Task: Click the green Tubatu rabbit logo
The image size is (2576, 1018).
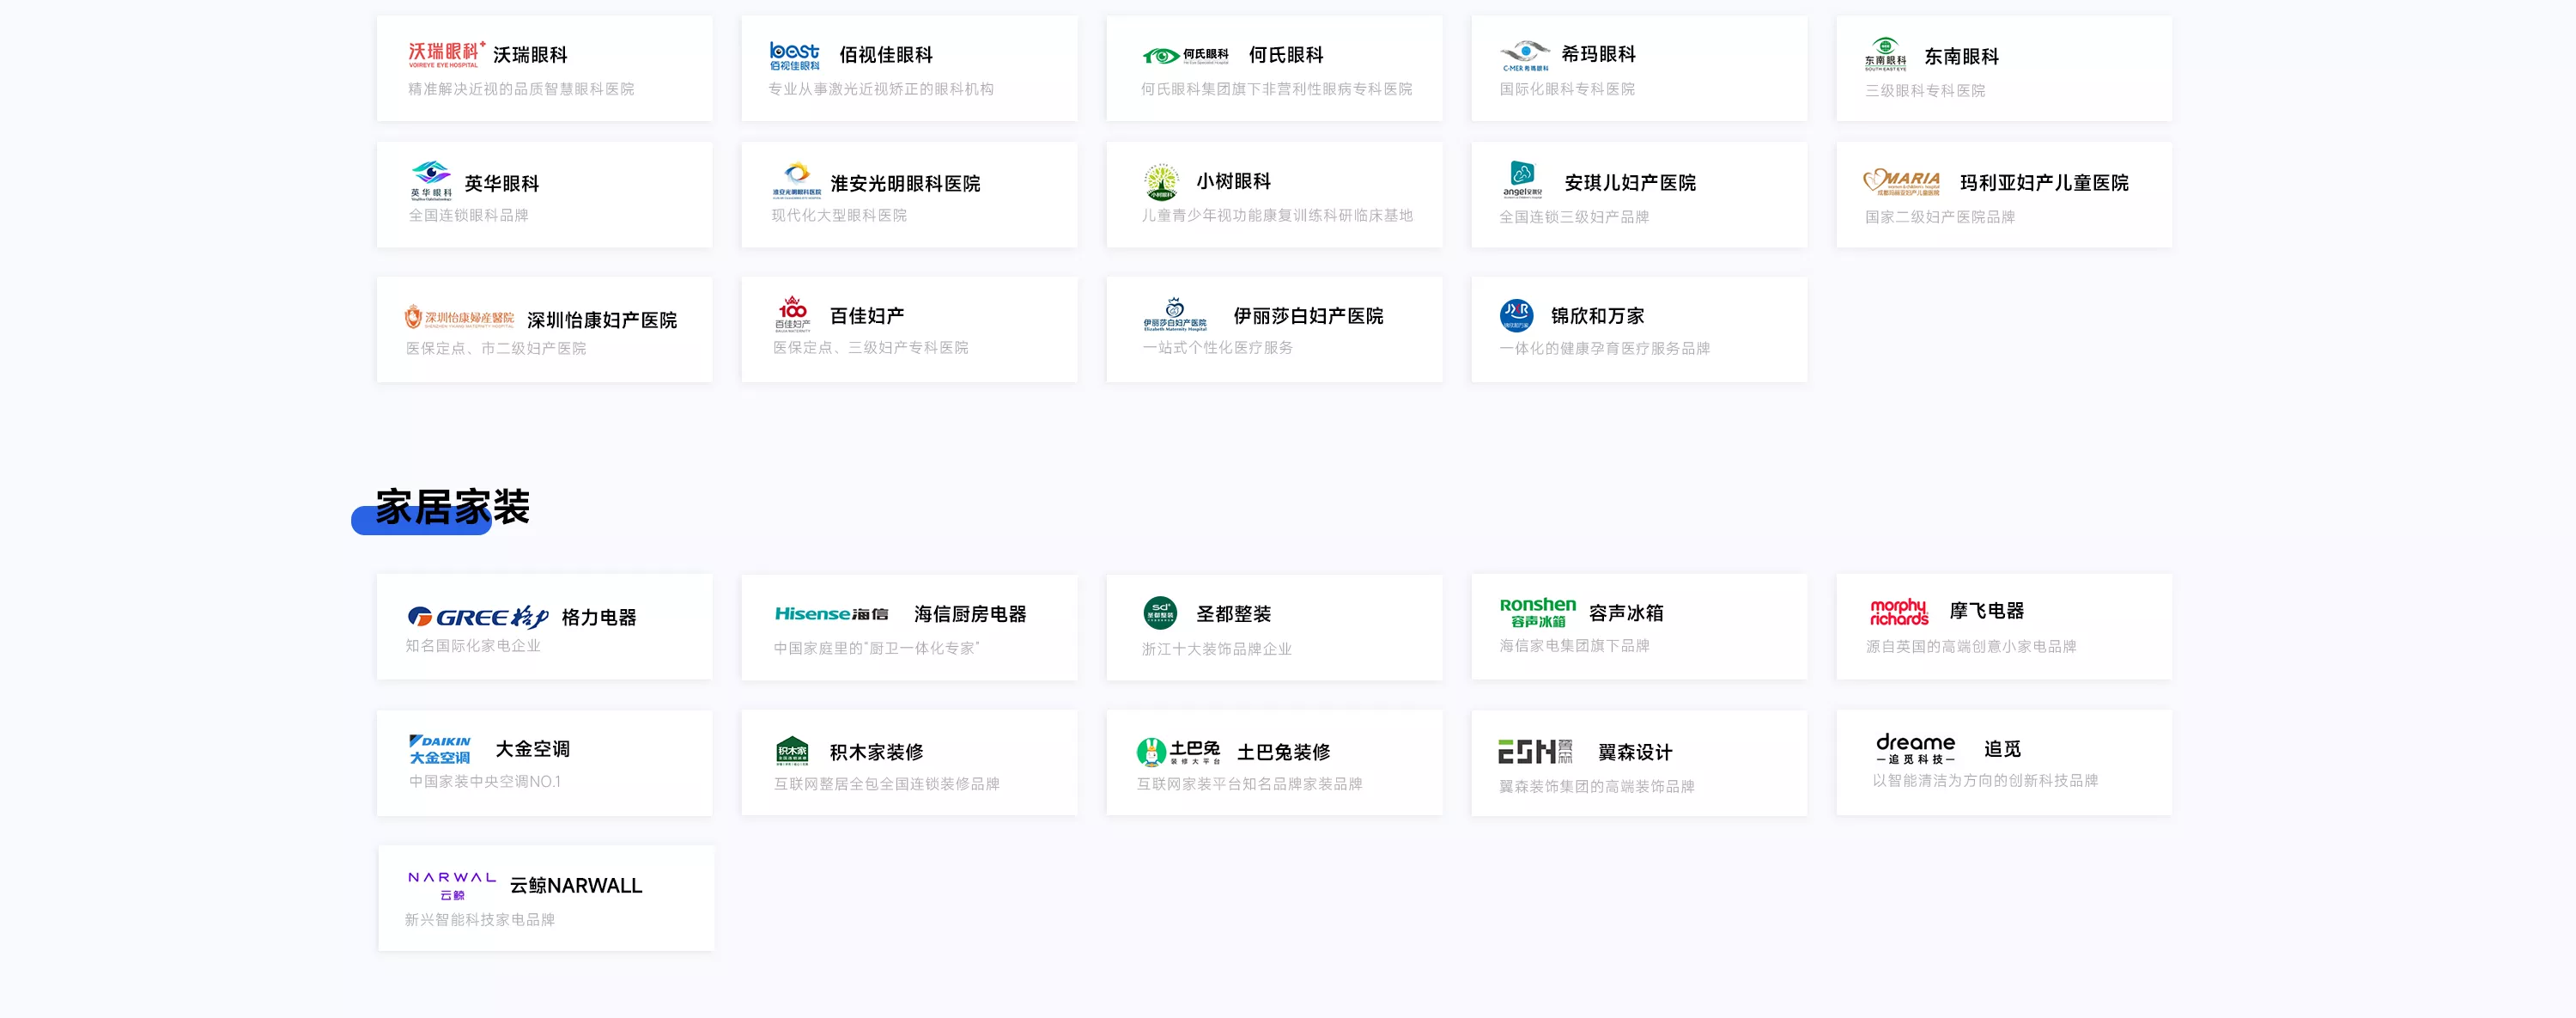Action: click(x=1151, y=751)
